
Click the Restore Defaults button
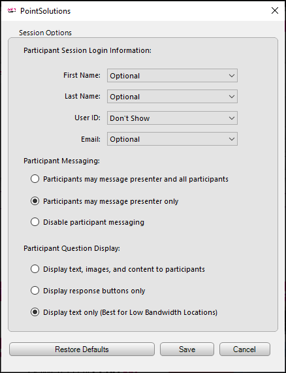click(x=82, y=349)
